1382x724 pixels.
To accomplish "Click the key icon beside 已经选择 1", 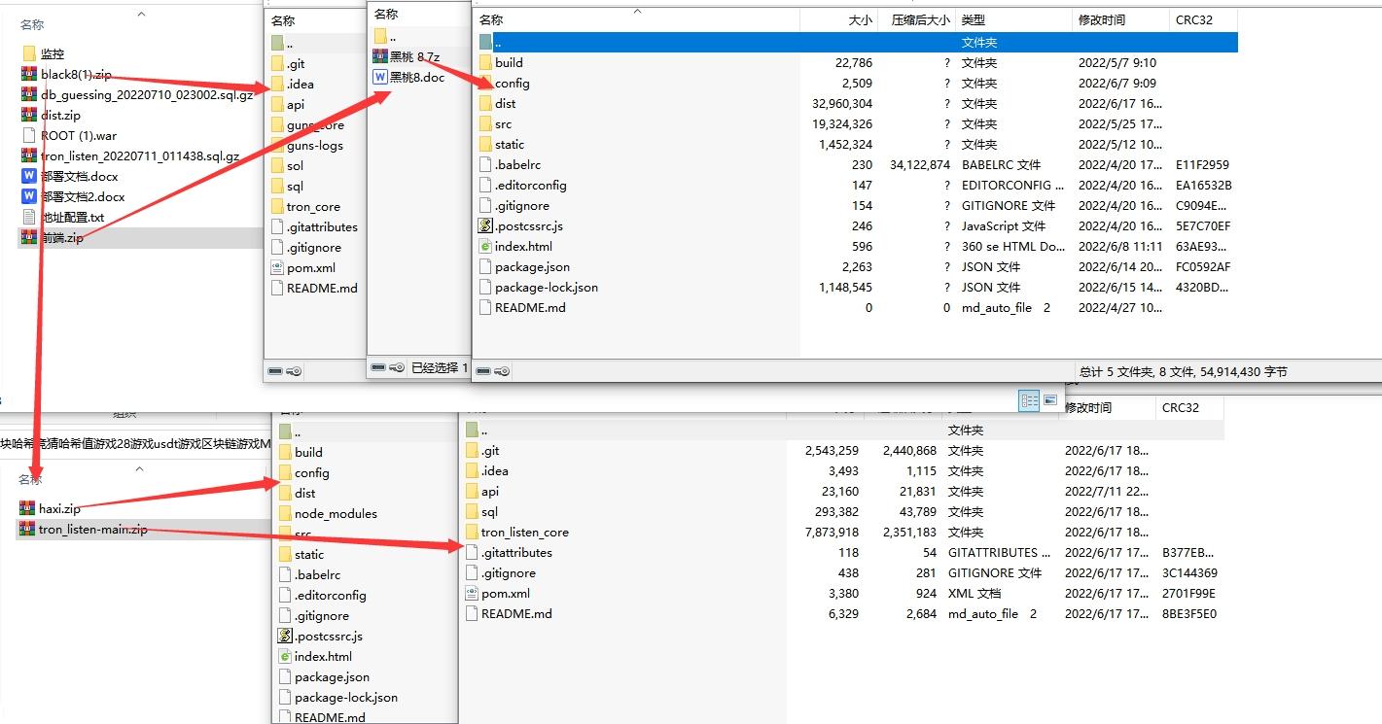I will (x=396, y=368).
